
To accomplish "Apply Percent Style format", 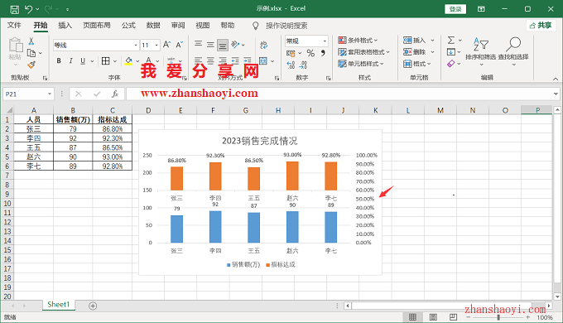I will (x=310, y=53).
